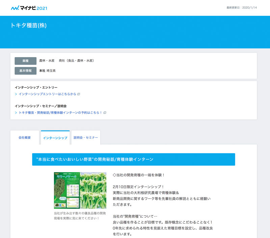270x238 pixels.
Task: Click the 本社 埼玉県 text
Action: (47, 71)
